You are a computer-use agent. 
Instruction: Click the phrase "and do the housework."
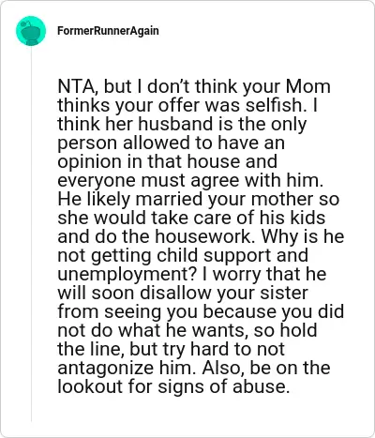[x=157, y=236]
